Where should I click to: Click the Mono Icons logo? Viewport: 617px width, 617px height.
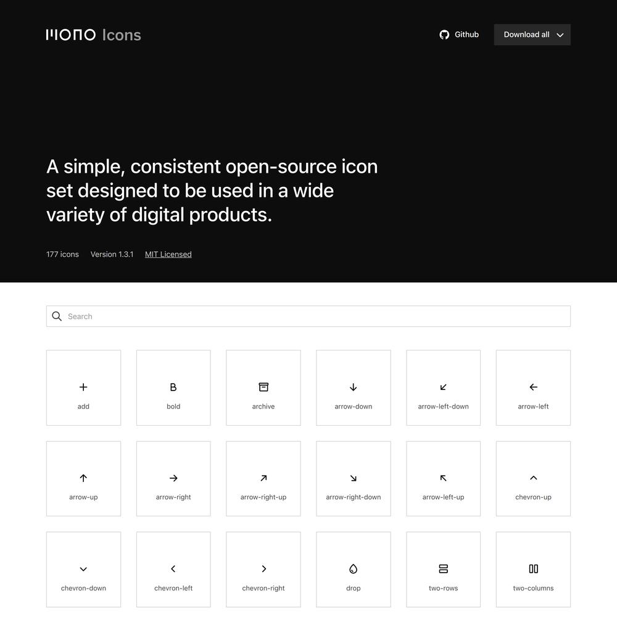click(x=94, y=35)
